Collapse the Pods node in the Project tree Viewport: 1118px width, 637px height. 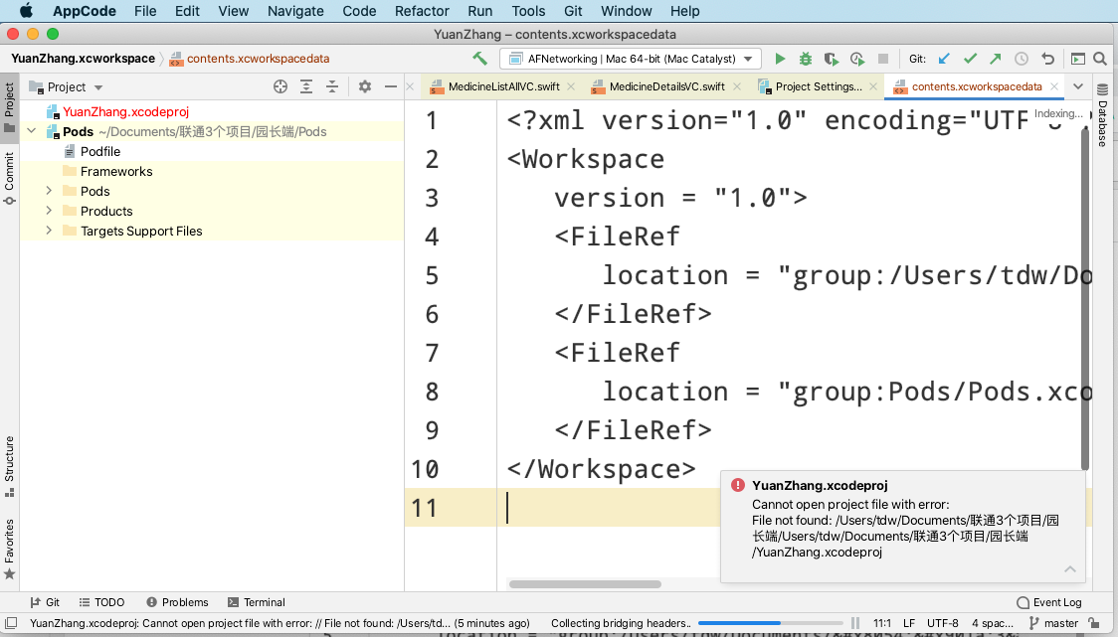(x=31, y=130)
